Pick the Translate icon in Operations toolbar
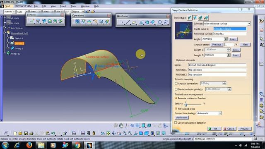 pyautogui.click(x=101, y=22)
